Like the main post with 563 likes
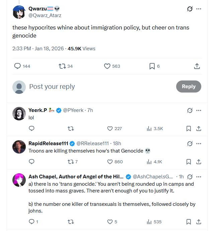 107,66
